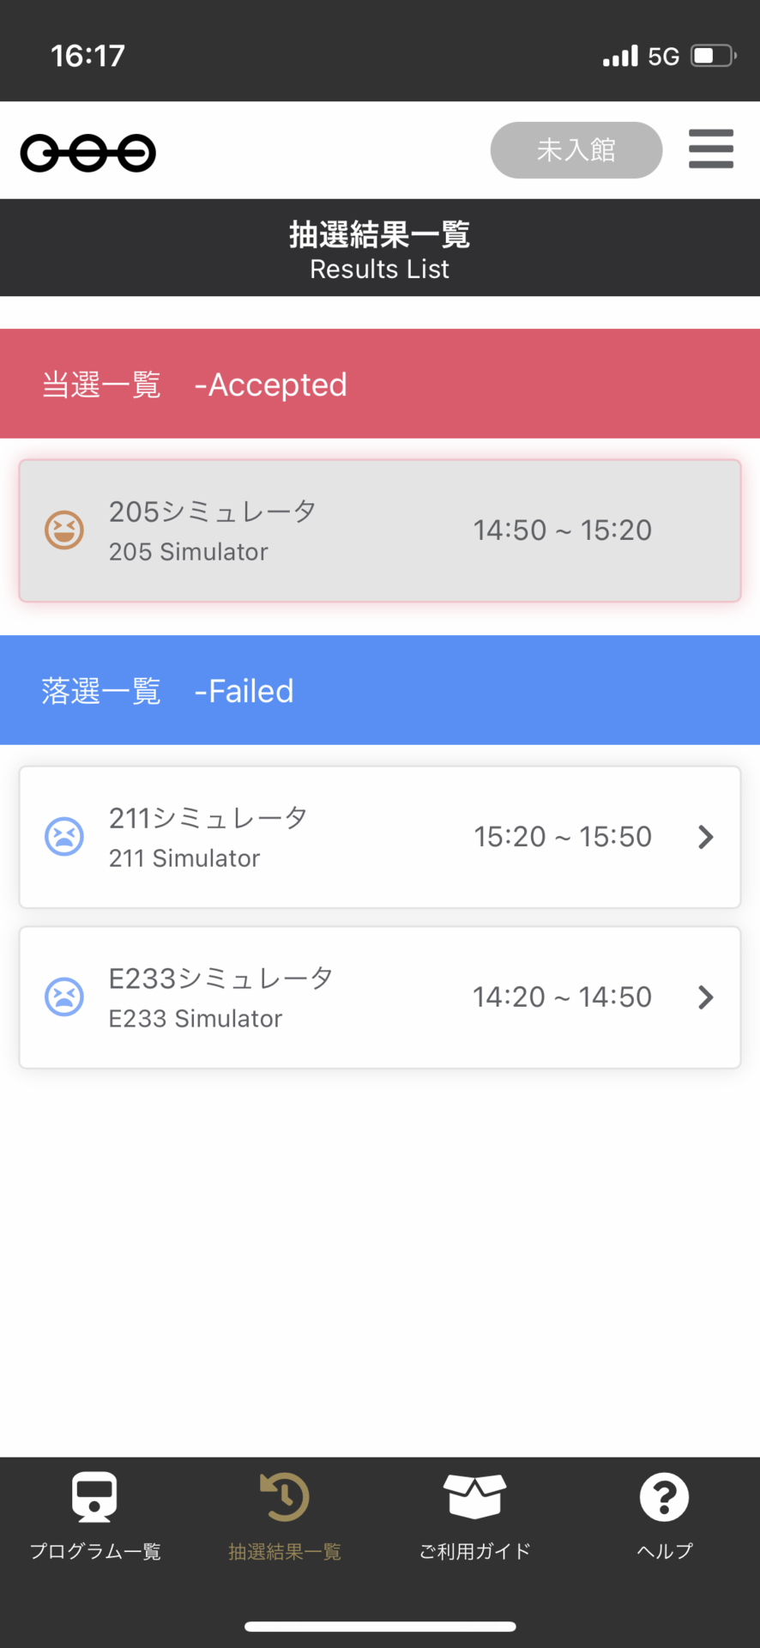Tap the question mark Help icon
760x1648 pixels.
[x=664, y=1497]
